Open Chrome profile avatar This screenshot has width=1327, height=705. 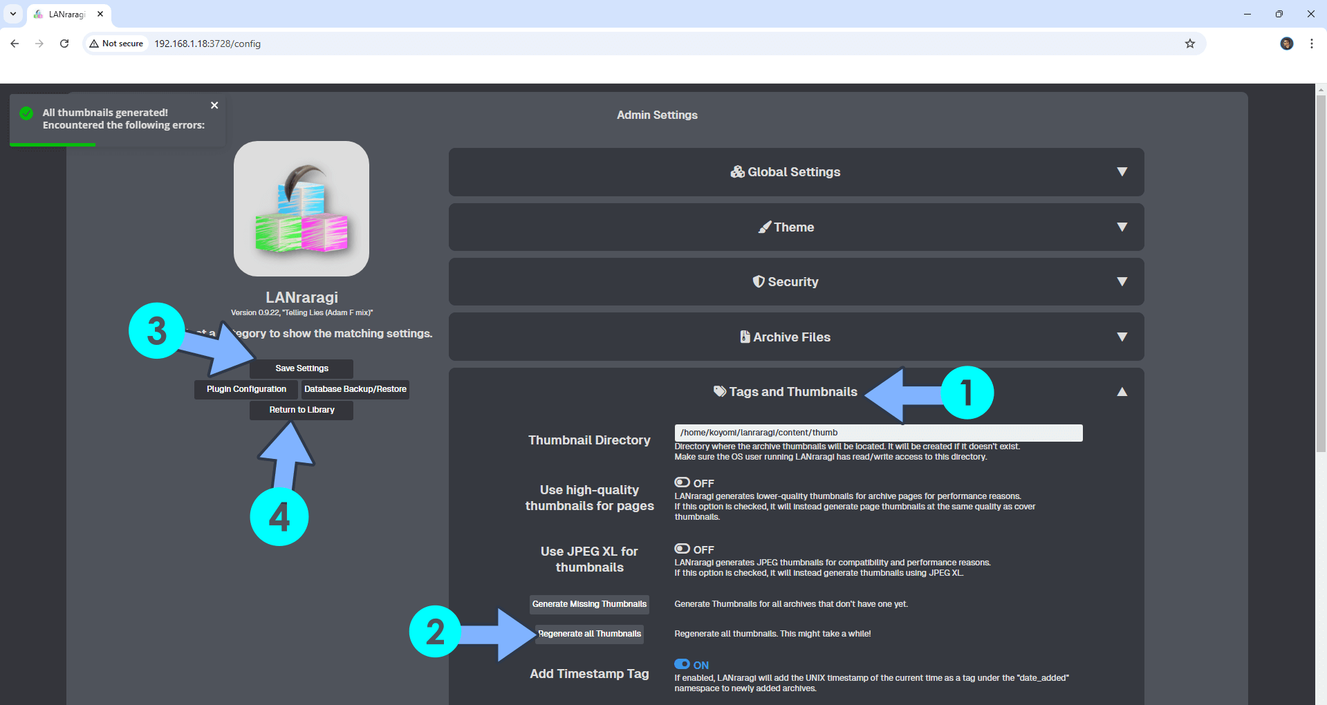coord(1287,44)
